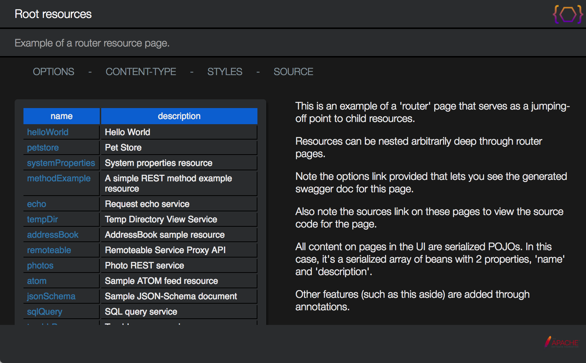This screenshot has height=363, width=586.
Task: Navigate to the sqlQuery service
Action: pyautogui.click(x=45, y=312)
